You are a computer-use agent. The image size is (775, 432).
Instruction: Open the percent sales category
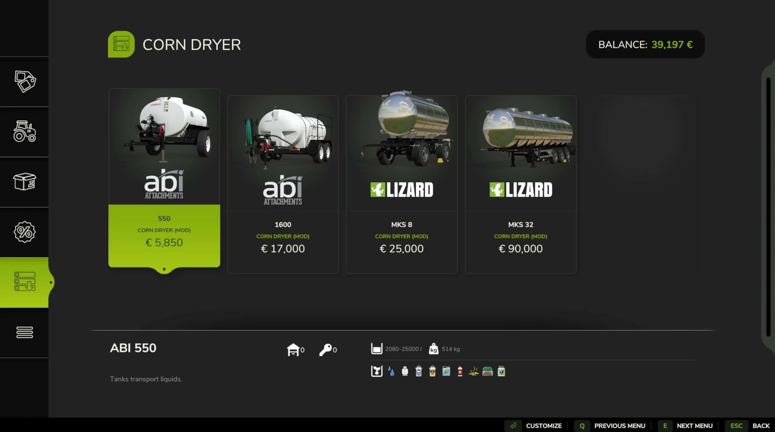[x=25, y=232]
